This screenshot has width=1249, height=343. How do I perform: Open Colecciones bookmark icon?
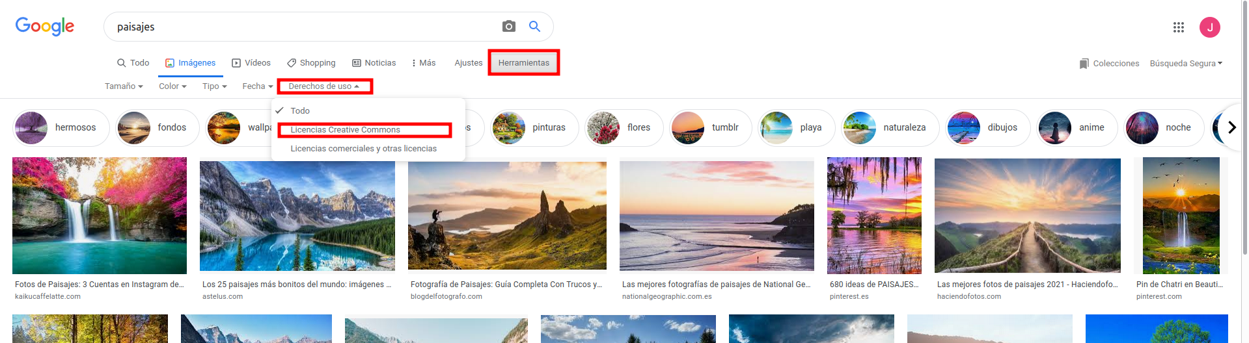coord(1084,64)
